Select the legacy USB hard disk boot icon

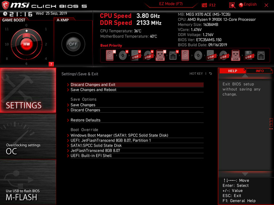pos(210,55)
